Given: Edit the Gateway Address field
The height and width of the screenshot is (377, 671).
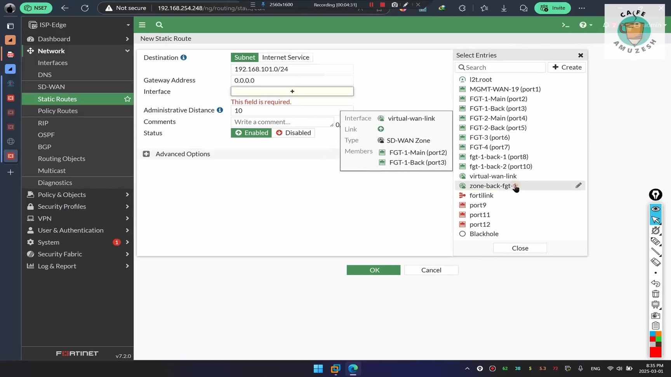Looking at the screenshot, I should click(292, 80).
